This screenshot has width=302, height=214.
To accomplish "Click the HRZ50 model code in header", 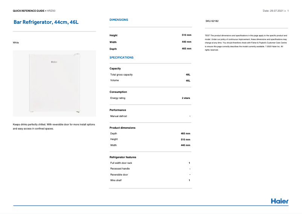I will [51, 11].
